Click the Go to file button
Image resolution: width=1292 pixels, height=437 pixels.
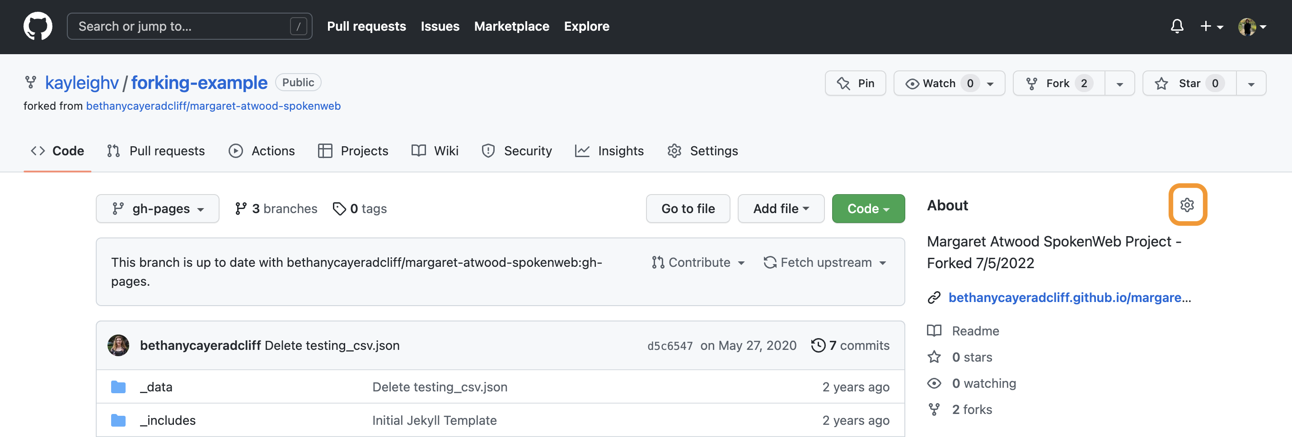(688, 209)
